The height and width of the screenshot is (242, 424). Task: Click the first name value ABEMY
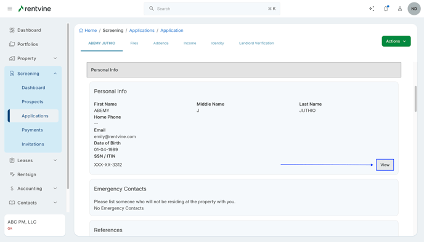102,111
